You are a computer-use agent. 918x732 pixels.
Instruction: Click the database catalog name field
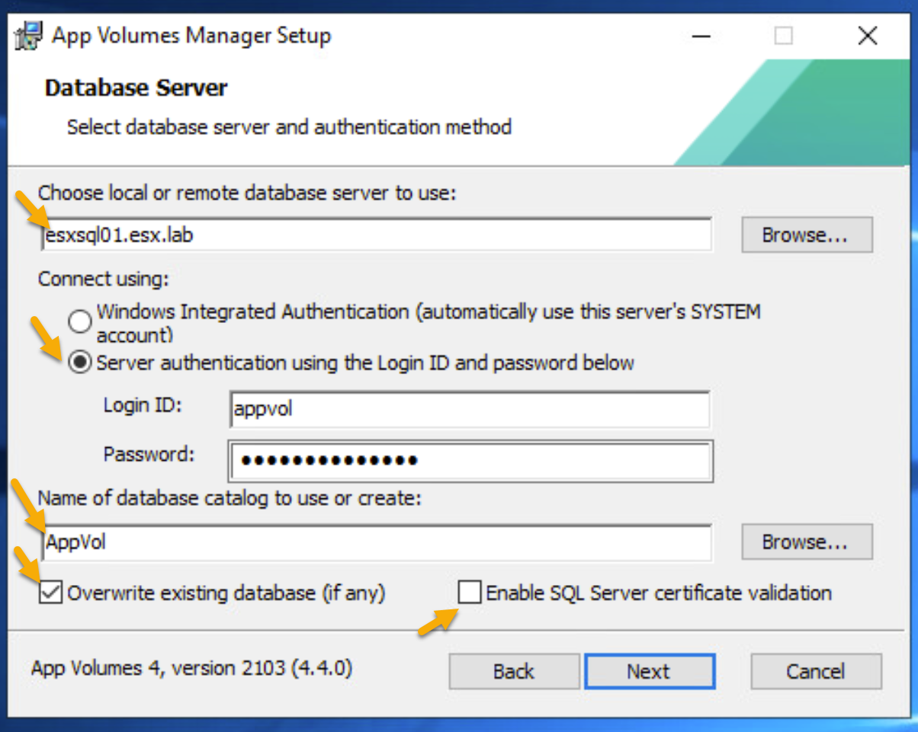tap(376, 542)
